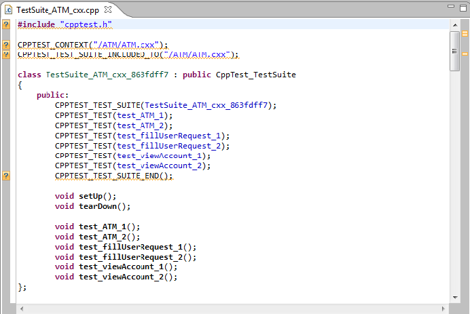The height and width of the screenshot is (314, 470).
Task: Click the void test_viewAccount_1() declaration
Action: point(116,267)
